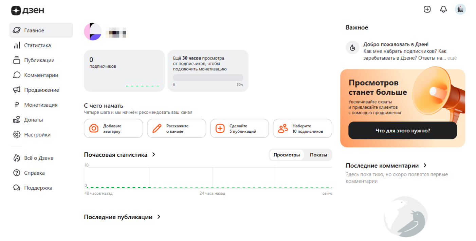
Task: Click the Справка question mark icon
Action: (17, 173)
